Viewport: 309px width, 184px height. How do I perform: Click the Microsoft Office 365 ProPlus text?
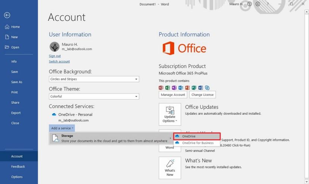tap(183, 73)
